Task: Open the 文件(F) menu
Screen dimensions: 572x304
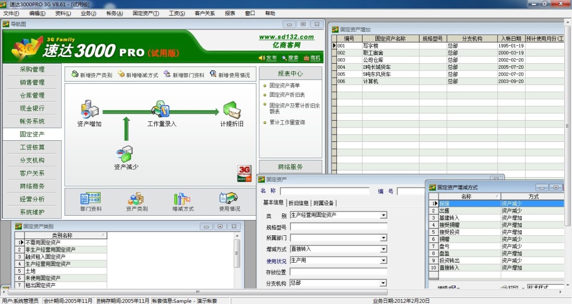Action: 11,13
